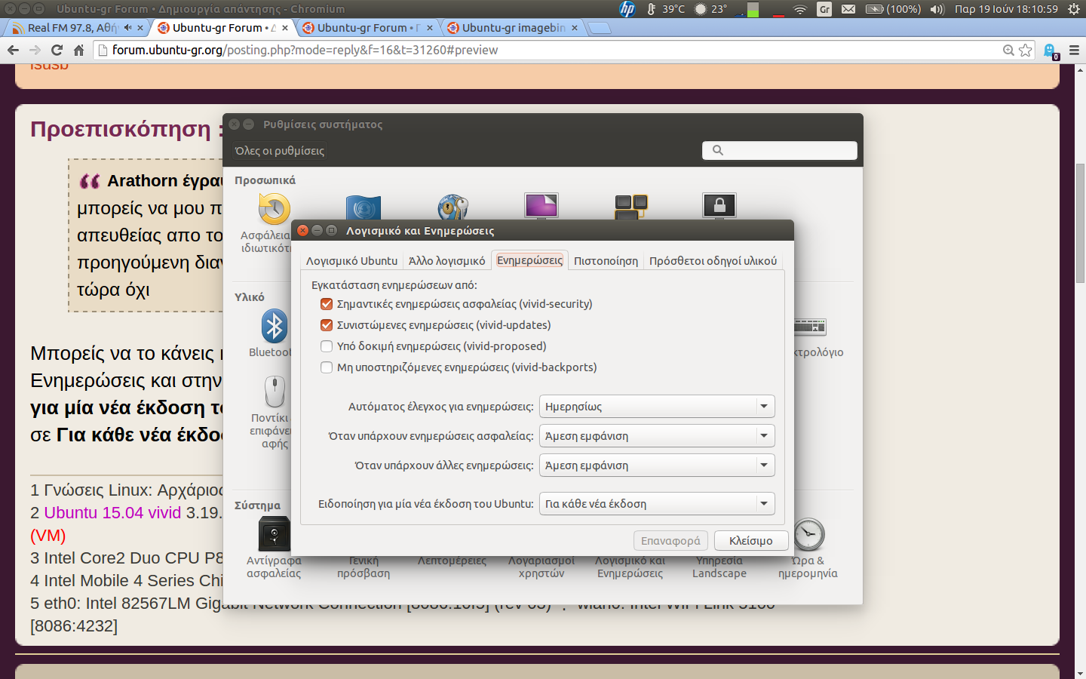1086x679 pixels.
Task: Click the zoom magnifier icon in address bar
Action: [1008, 50]
